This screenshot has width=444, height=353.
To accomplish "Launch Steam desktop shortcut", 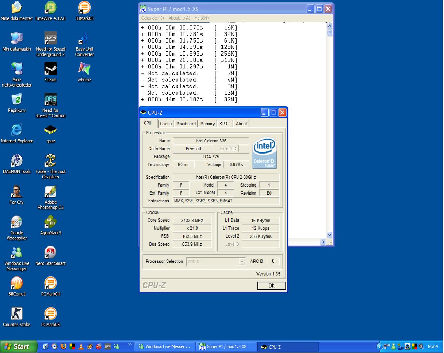I will [x=50, y=72].
